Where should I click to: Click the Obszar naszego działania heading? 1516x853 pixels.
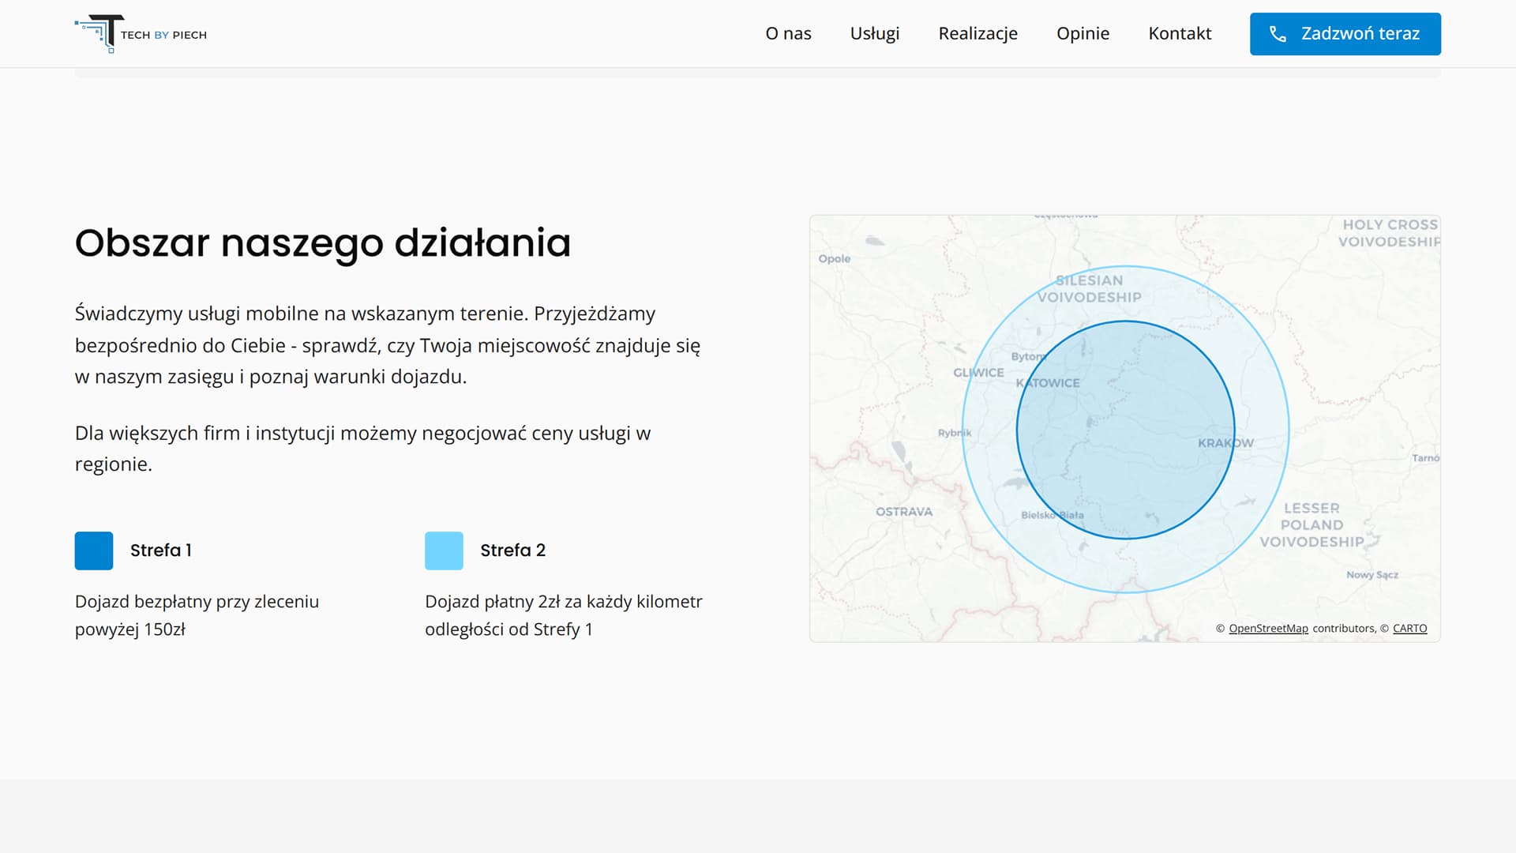(x=322, y=242)
